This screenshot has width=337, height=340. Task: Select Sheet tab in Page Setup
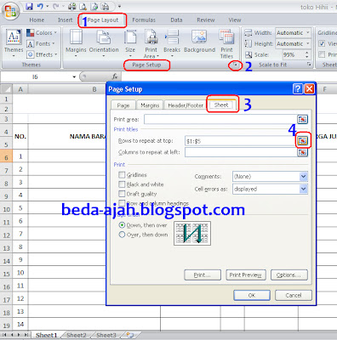[x=221, y=105]
